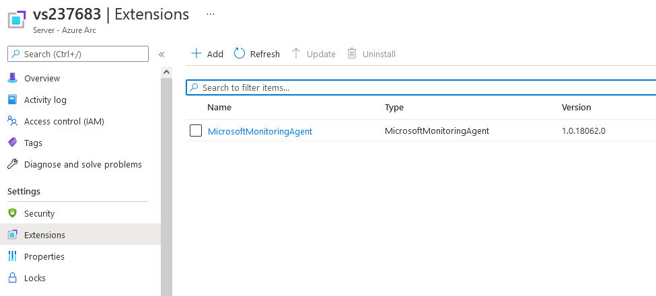Click the magnifier icon in sidebar search
The height and width of the screenshot is (296, 656).
pyautogui.click(x=15, y=54)
